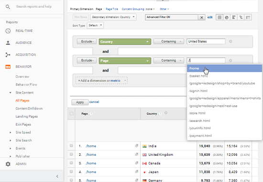Click the search magnifier icon
The height and width of the screenshot is (182, 263).
8,7
